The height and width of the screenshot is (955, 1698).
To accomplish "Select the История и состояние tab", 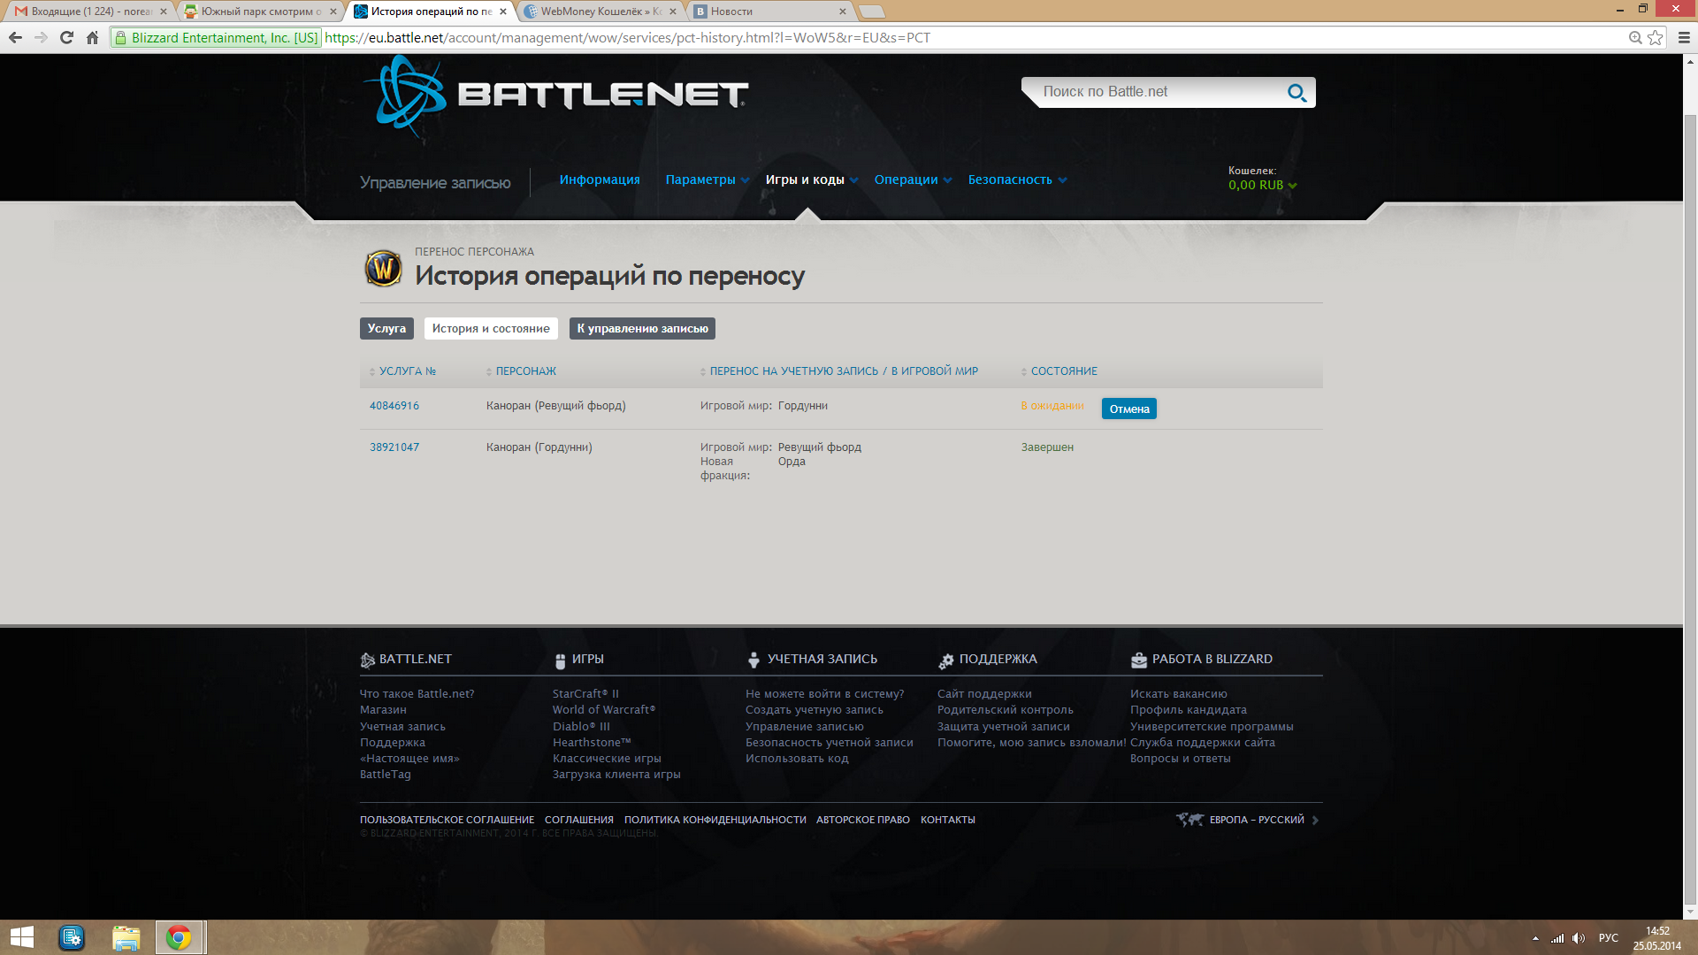I will pos(491,328).
